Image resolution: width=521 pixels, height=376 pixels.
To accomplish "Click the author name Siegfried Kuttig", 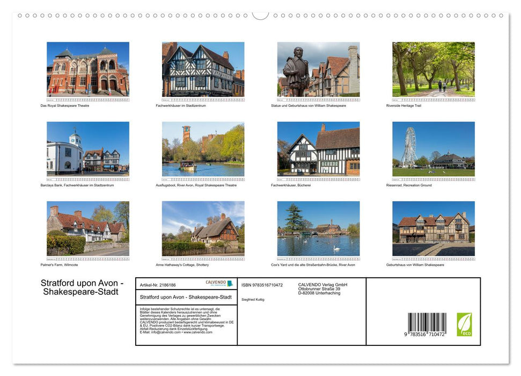I will [253, 299].
